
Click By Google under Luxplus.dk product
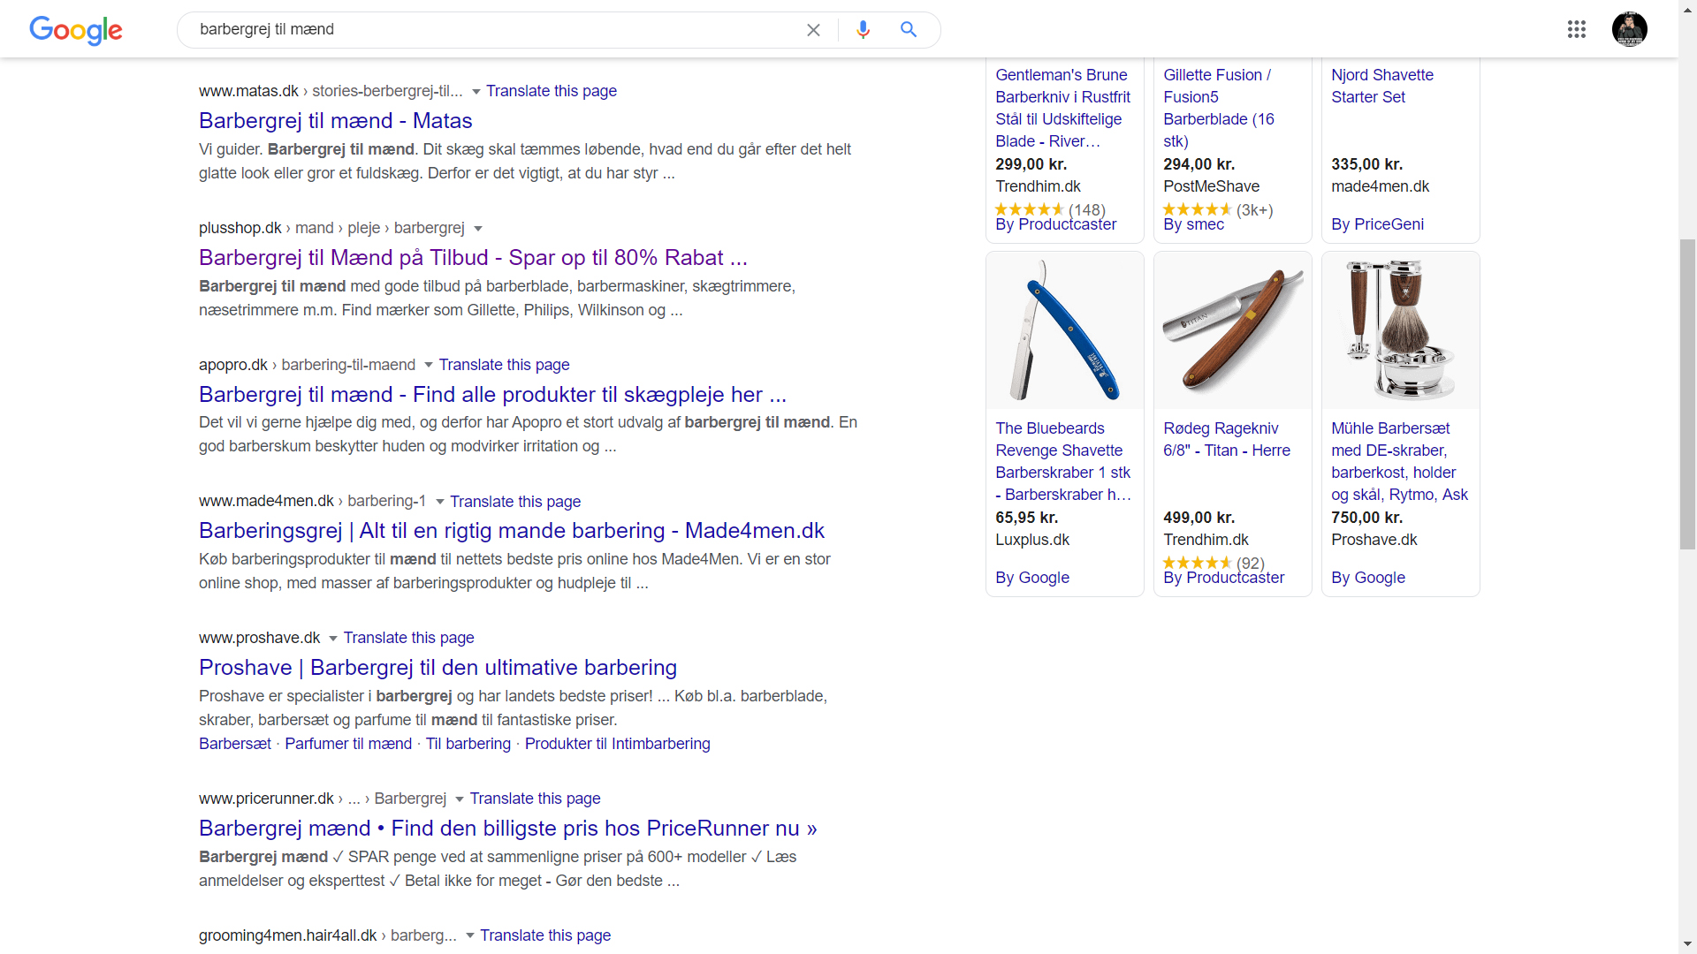click(1032, 578)
